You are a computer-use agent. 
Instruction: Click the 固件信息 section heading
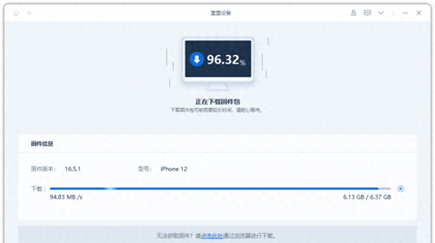pyautogui.click(x=42, y=144)
